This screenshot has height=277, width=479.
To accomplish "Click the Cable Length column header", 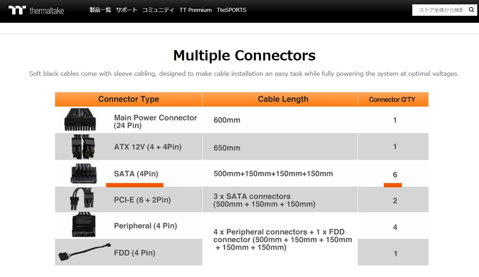I will pos(283,99).
